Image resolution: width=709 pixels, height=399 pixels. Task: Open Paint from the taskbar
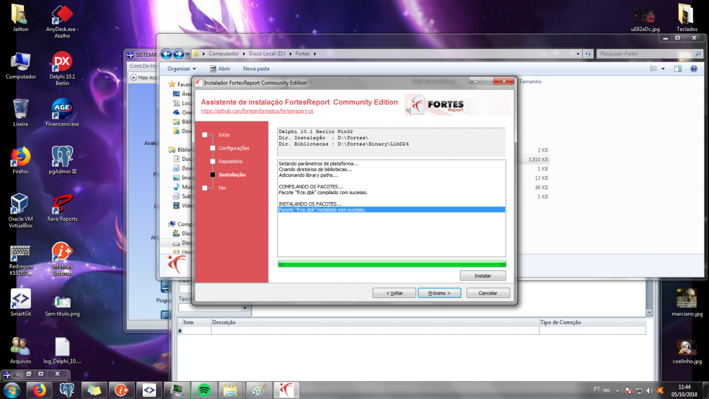(x=258, y=390)
